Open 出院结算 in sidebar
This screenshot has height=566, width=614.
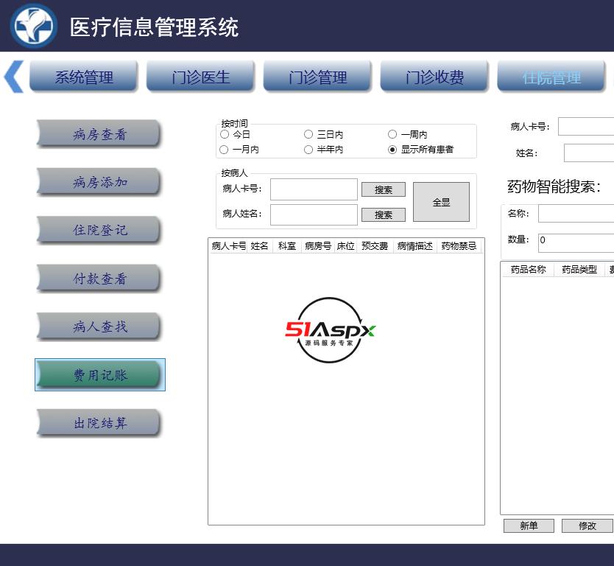coord(99,423)
